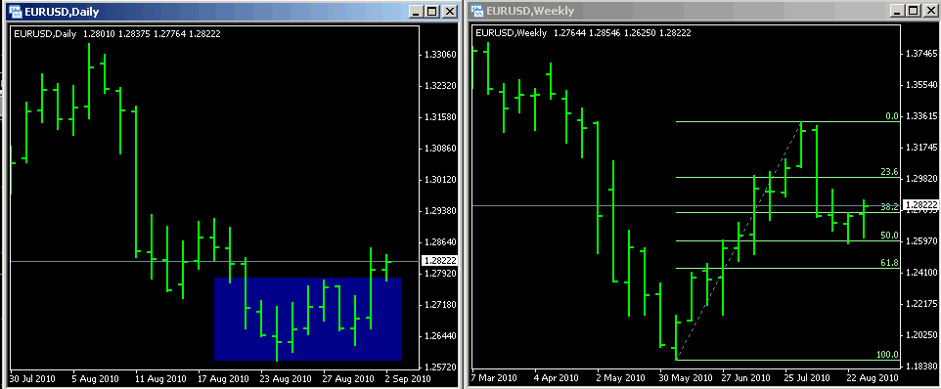Click the 38.2 Fibonacci level label

[890, 207]
